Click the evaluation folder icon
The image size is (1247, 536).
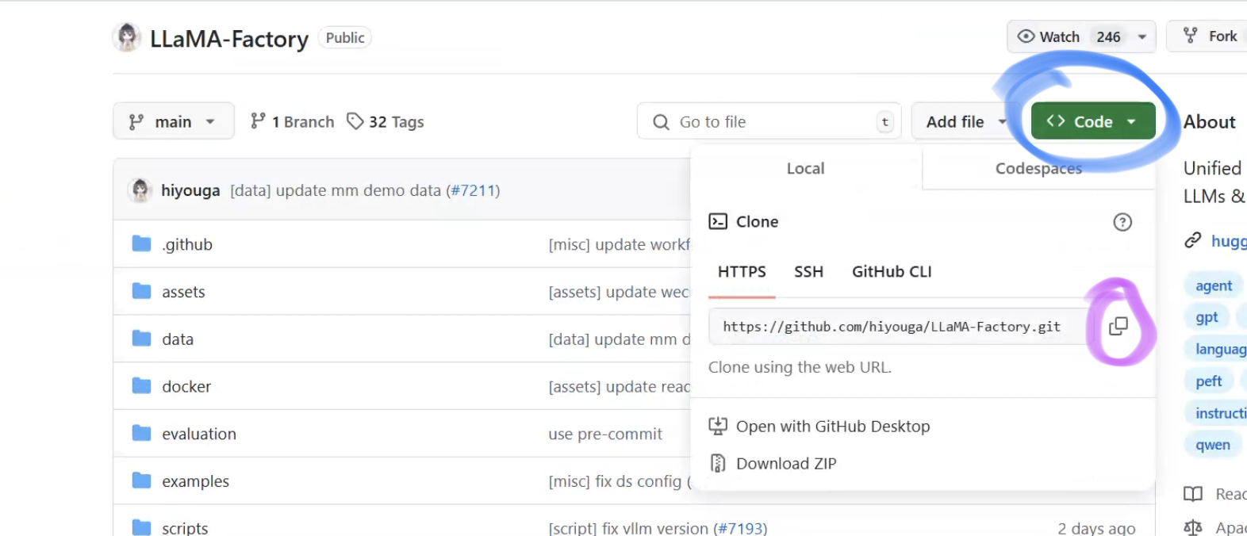coord(142,433)
